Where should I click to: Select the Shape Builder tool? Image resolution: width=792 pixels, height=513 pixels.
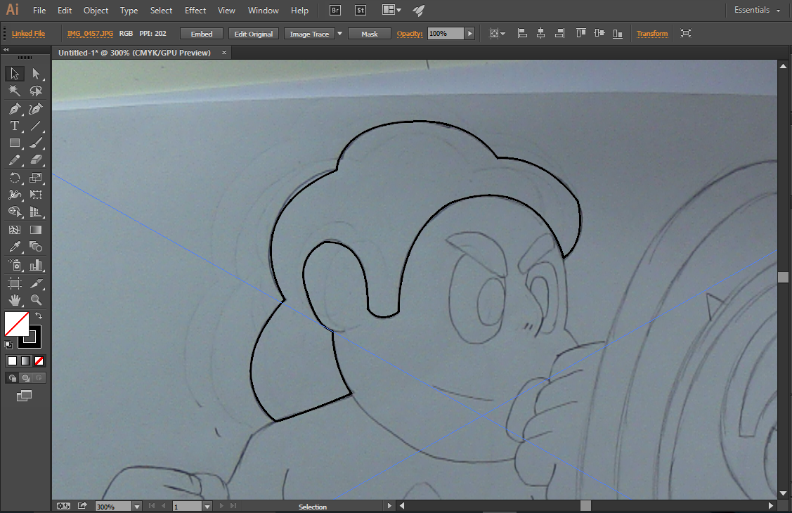(x=15, y=212)
